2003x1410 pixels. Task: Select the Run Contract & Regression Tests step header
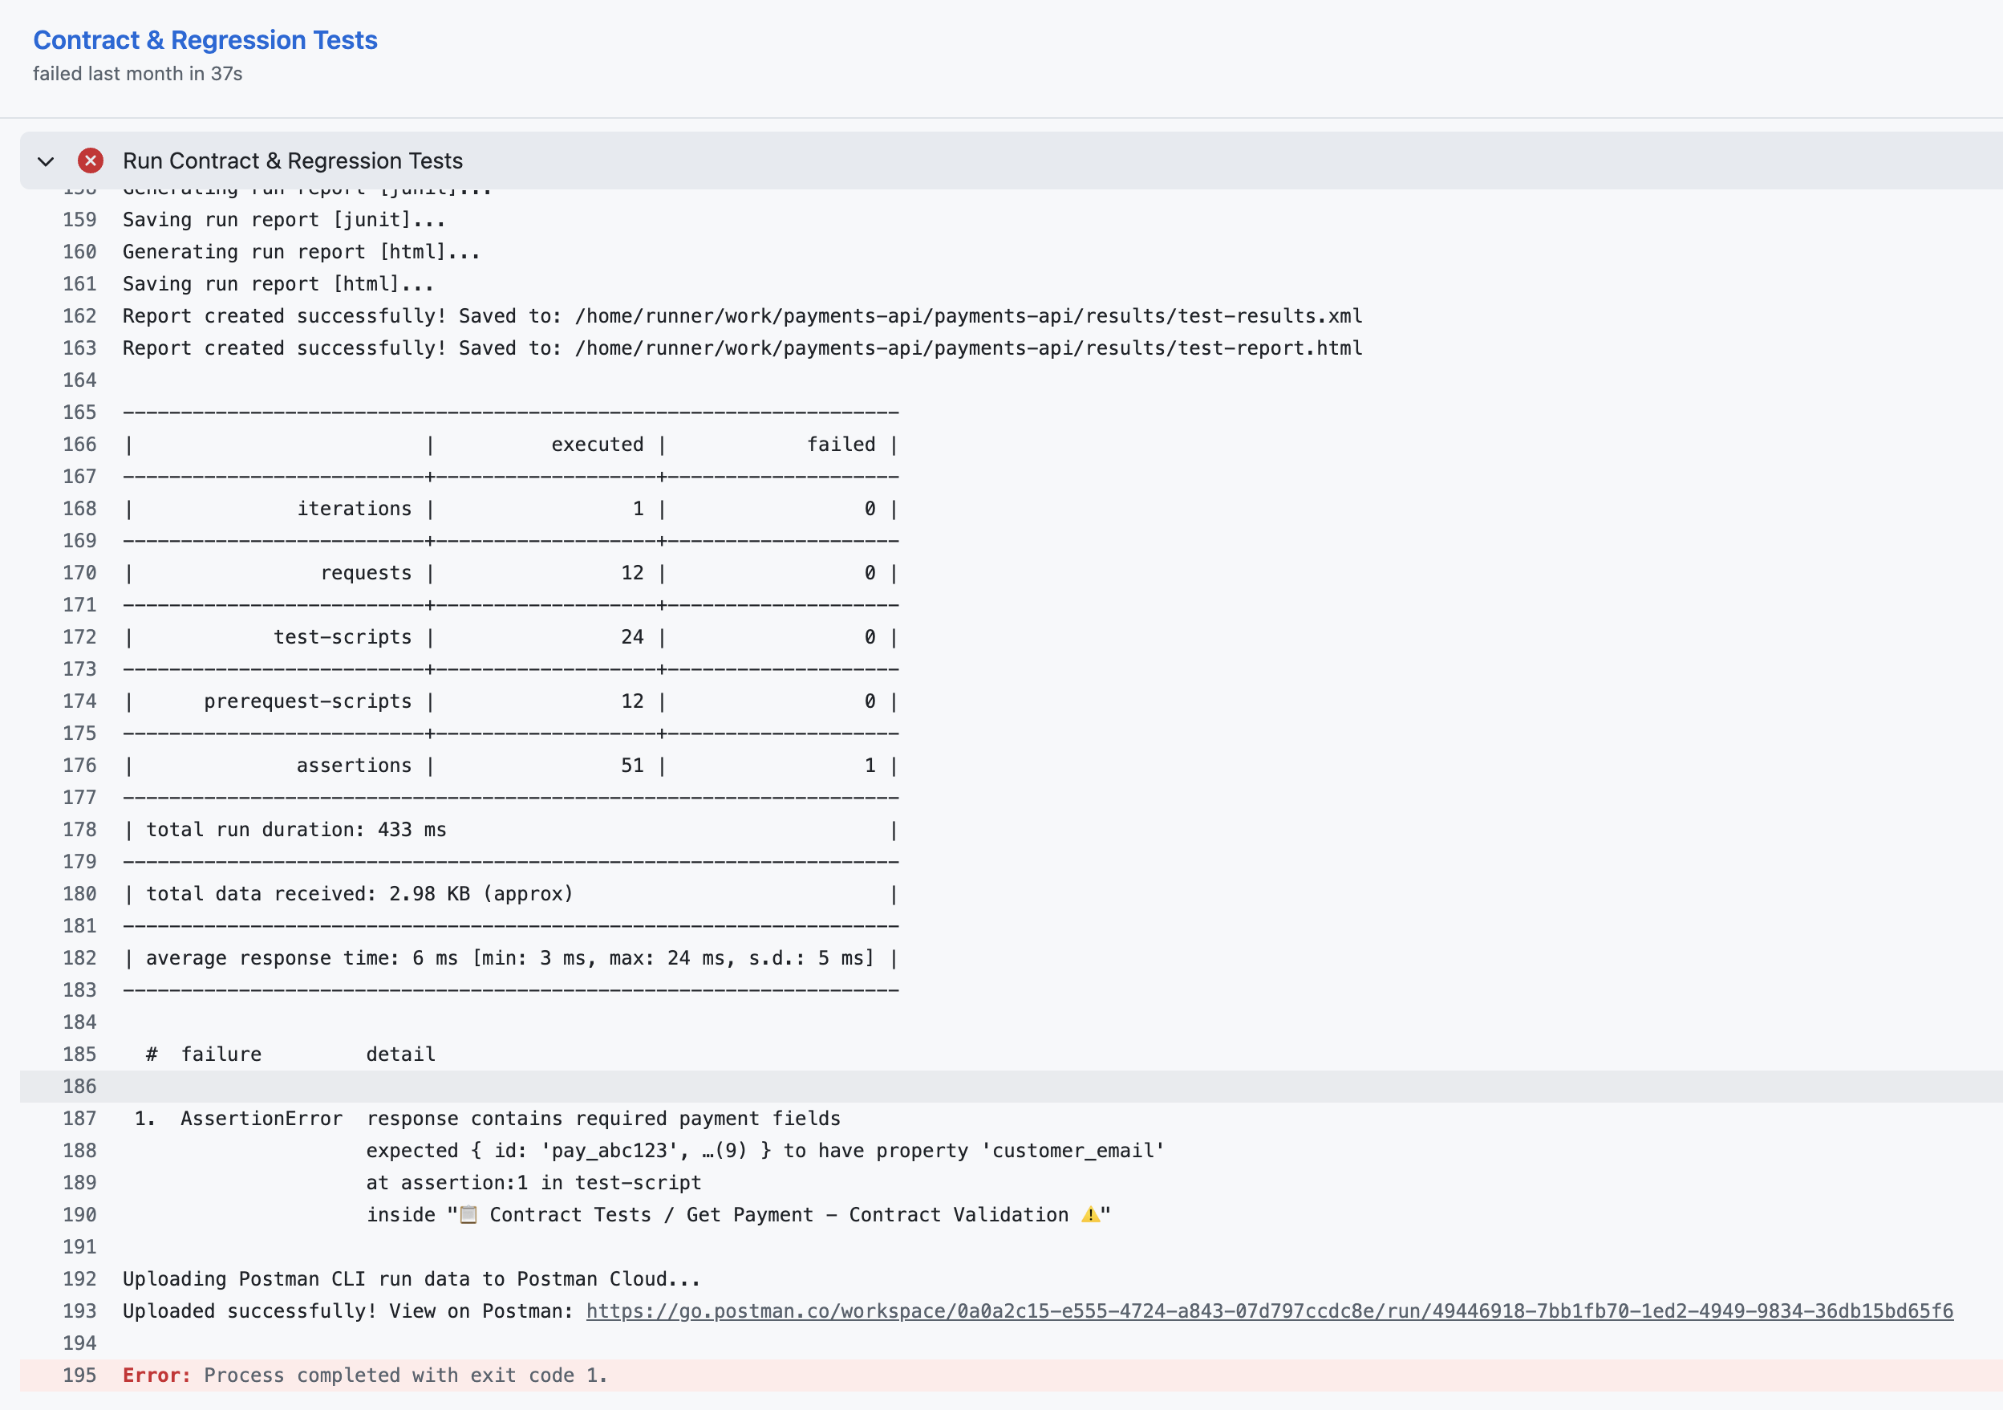pyautogui.click(x=1011, y=161)
